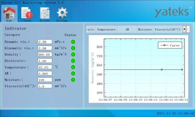Click the AW green status light
The image size is (195, 117).
coord(73,73)
